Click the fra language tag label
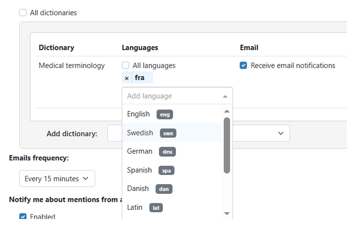This screenshot has height=230, width=352. (x=140, y=78)
